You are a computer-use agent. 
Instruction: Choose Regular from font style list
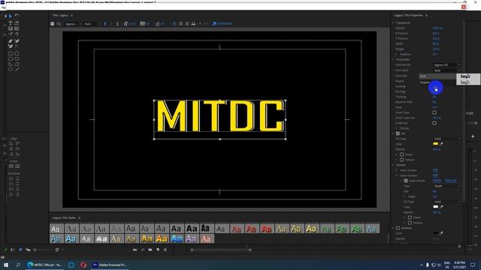(x=437, y=82)
